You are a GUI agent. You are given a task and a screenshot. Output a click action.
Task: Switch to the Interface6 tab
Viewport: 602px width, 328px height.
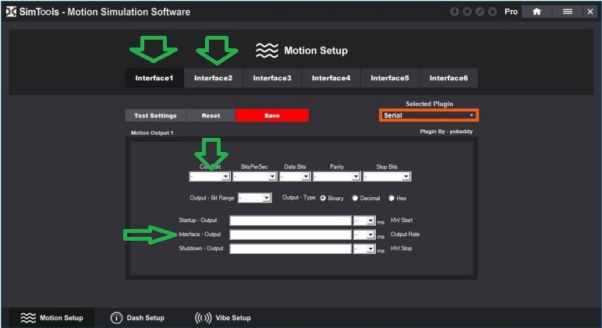(x=448, y=78)
